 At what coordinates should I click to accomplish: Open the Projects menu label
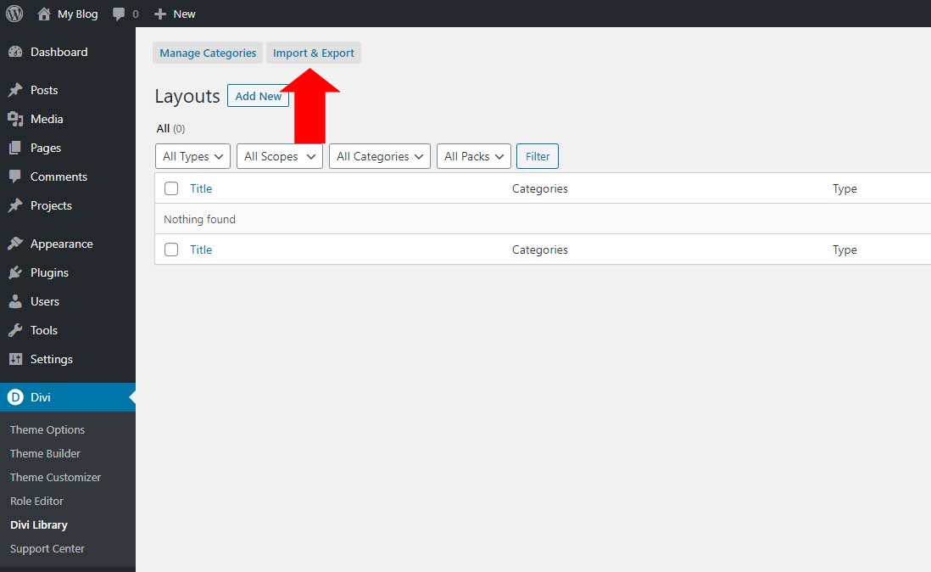pos(51,205)
